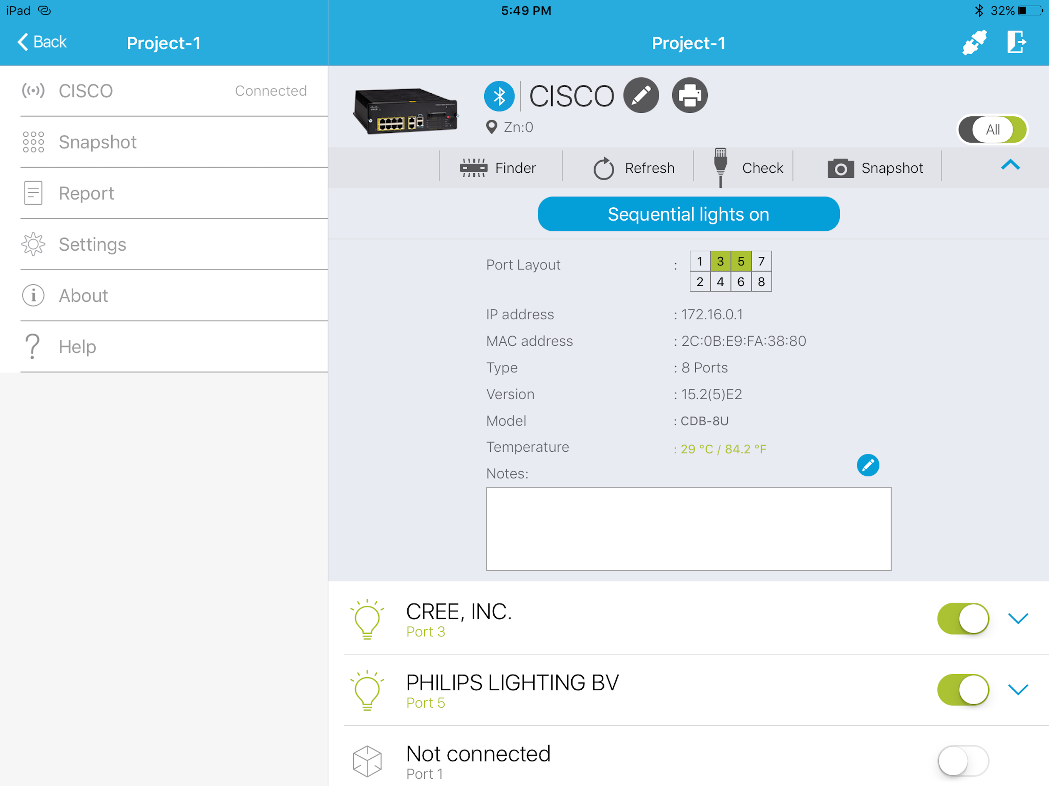
Task: Edit notes with blue pencil icon
Action: click(x=867, y=465)
